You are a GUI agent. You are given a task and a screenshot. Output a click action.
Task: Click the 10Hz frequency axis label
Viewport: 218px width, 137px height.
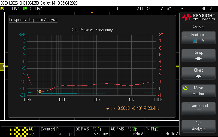(27, 100)
